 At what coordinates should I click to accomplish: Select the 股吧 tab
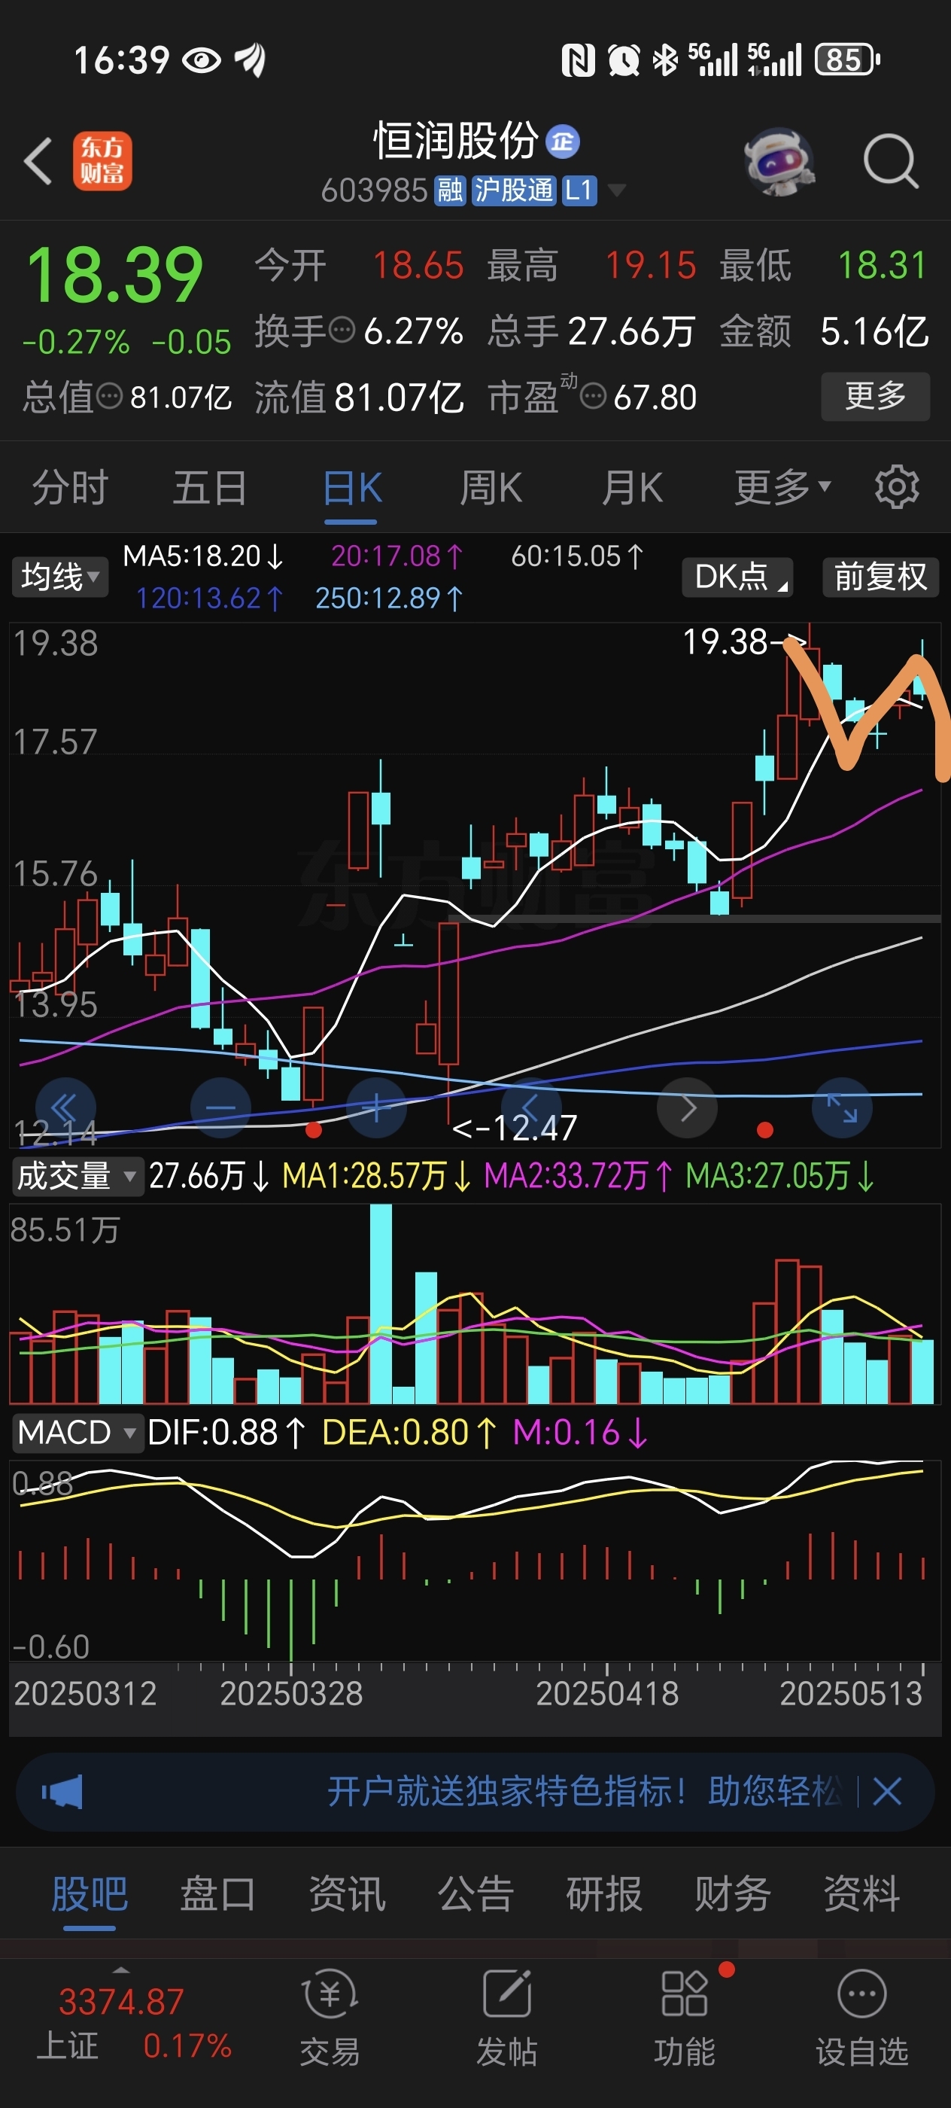click(x=89, y=1894)
